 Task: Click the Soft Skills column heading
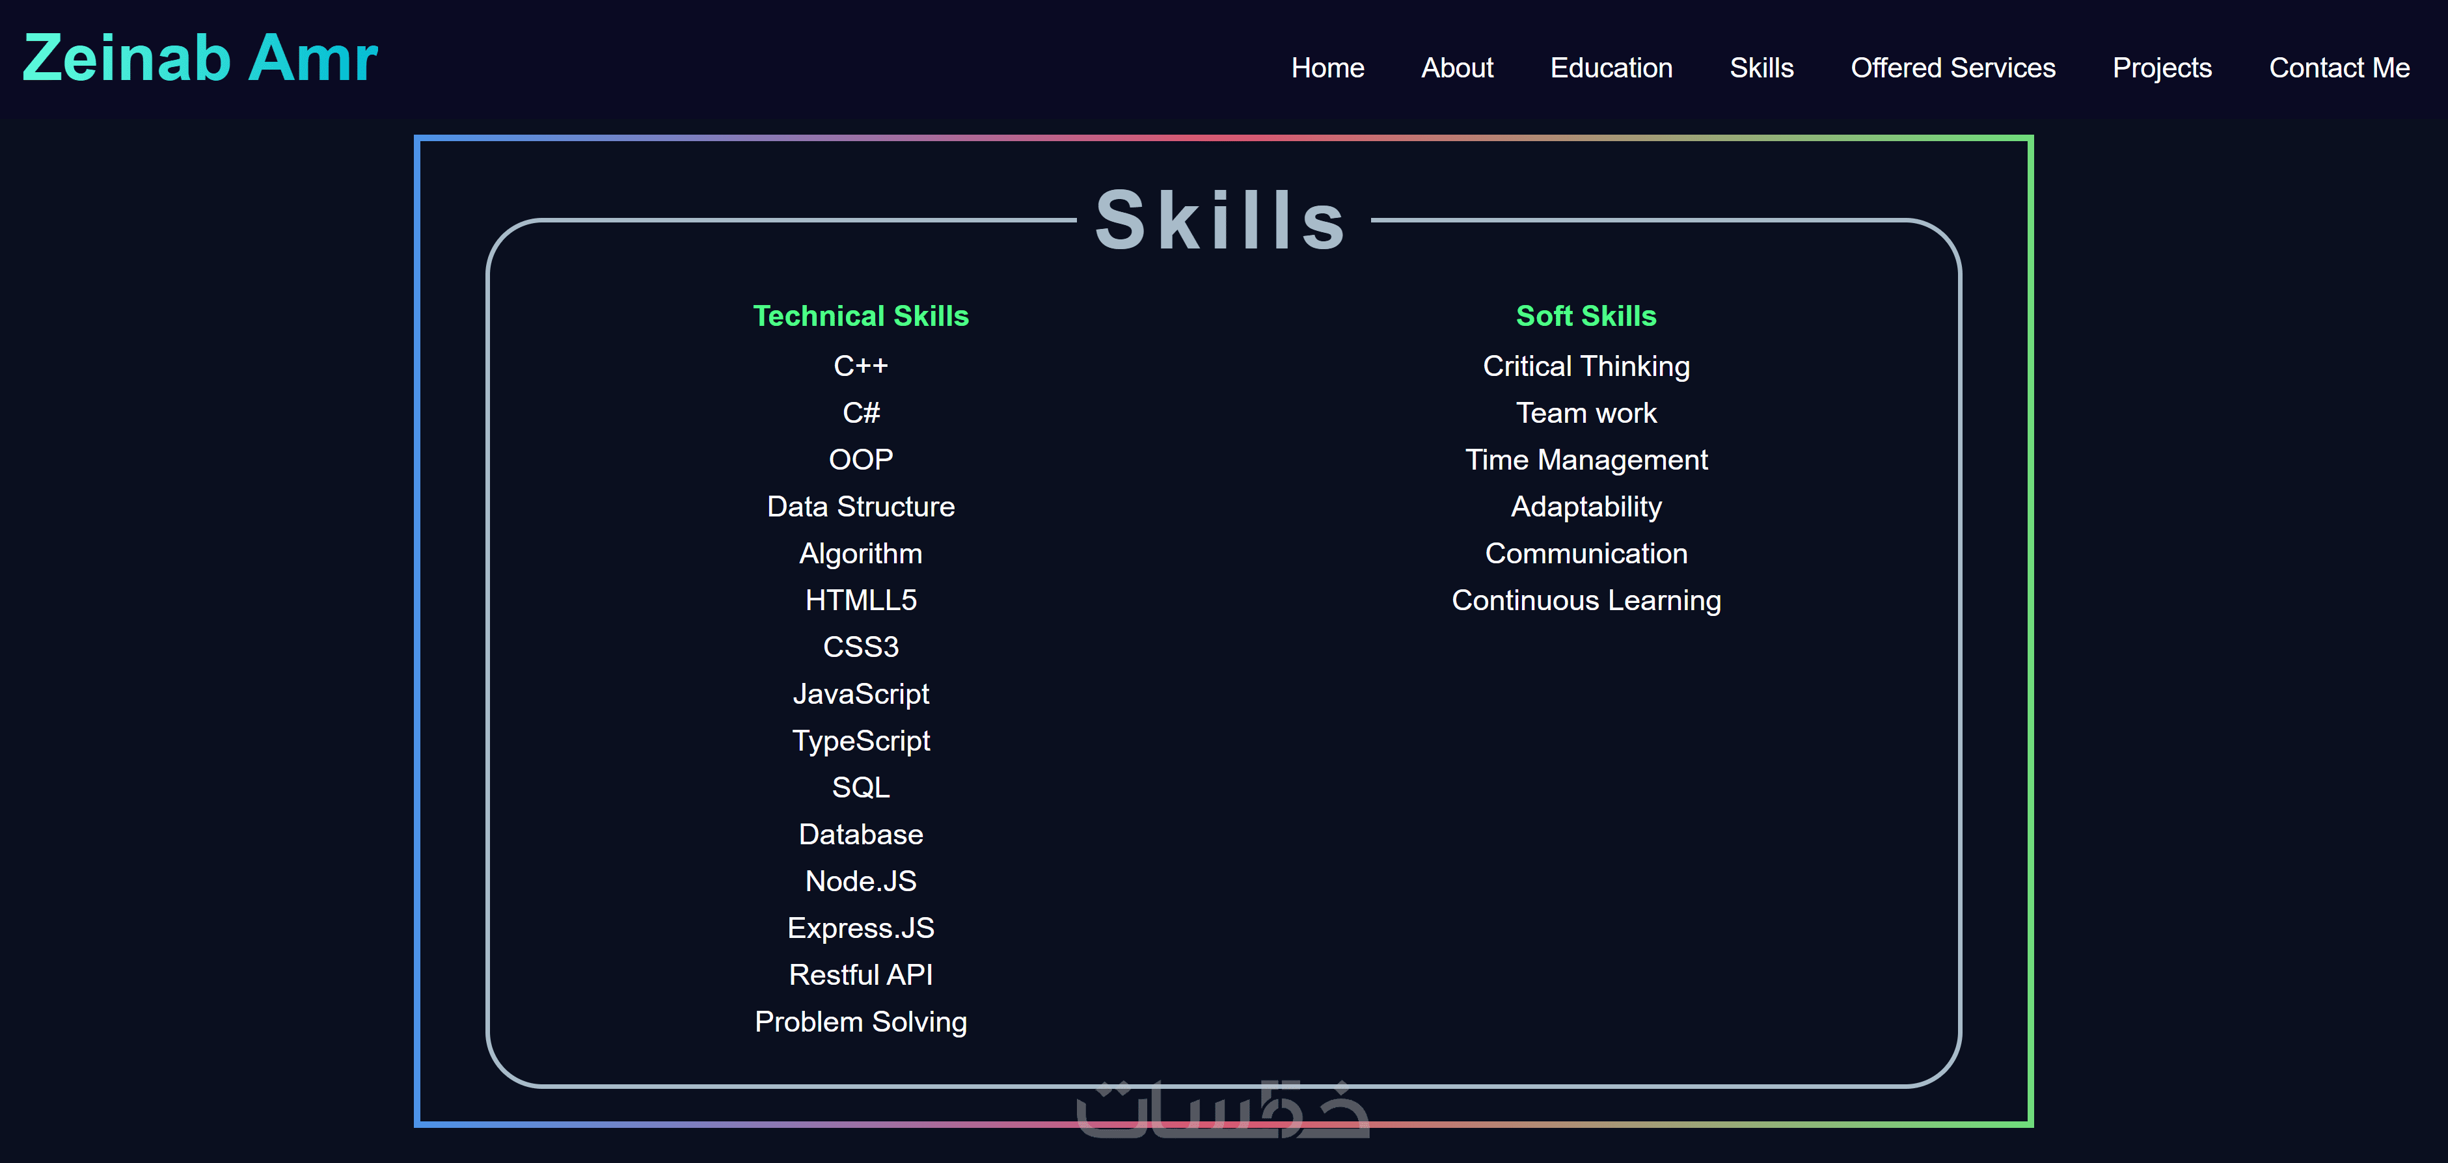point(1585,316)
